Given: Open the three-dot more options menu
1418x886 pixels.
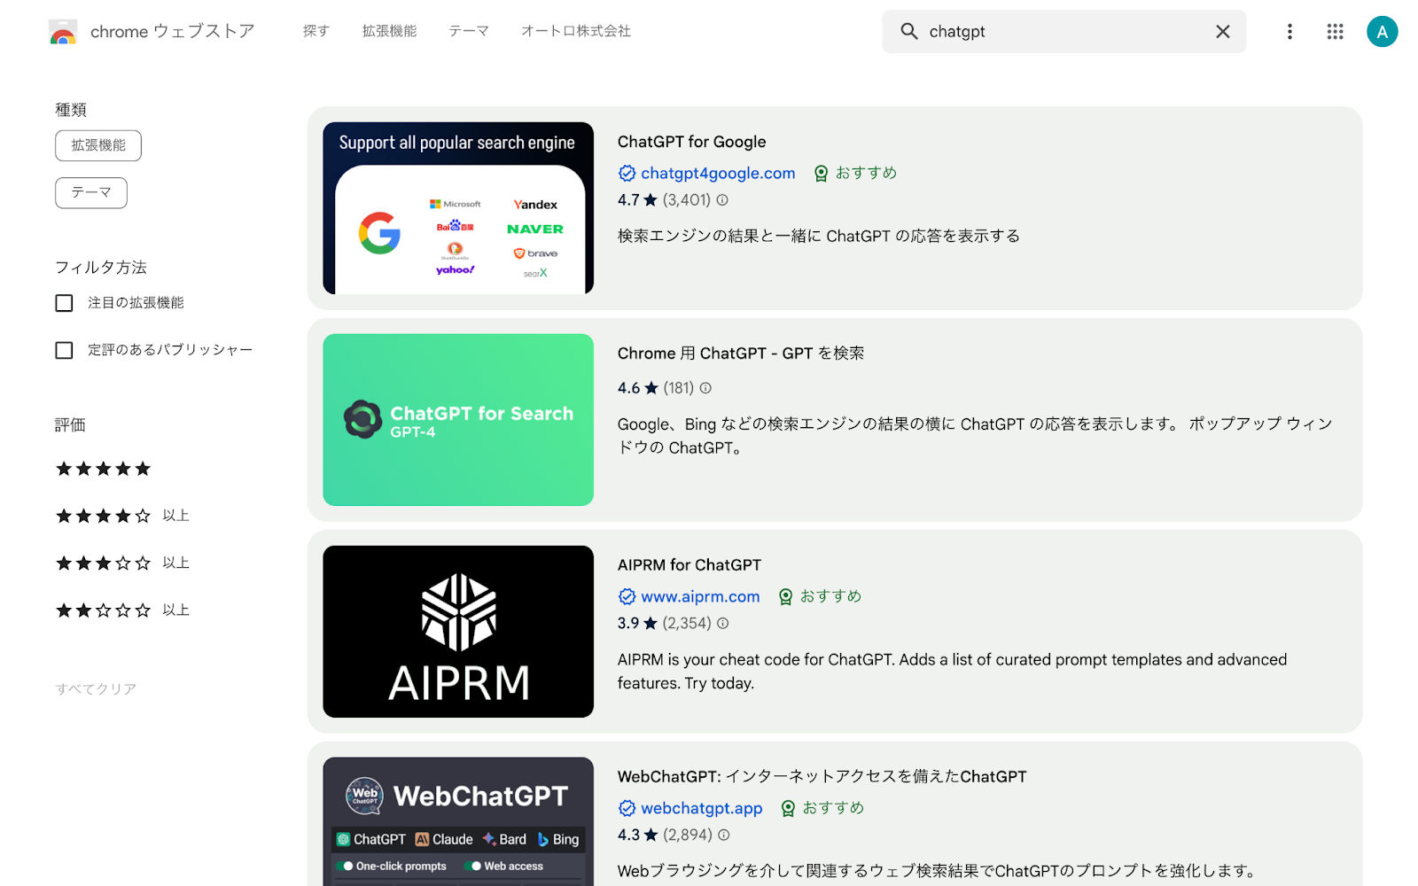Looking at the screenshot, I should click(1289, 31).
